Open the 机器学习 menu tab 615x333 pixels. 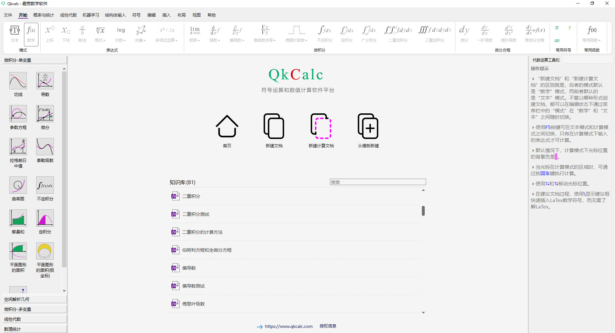coord(91,15)
